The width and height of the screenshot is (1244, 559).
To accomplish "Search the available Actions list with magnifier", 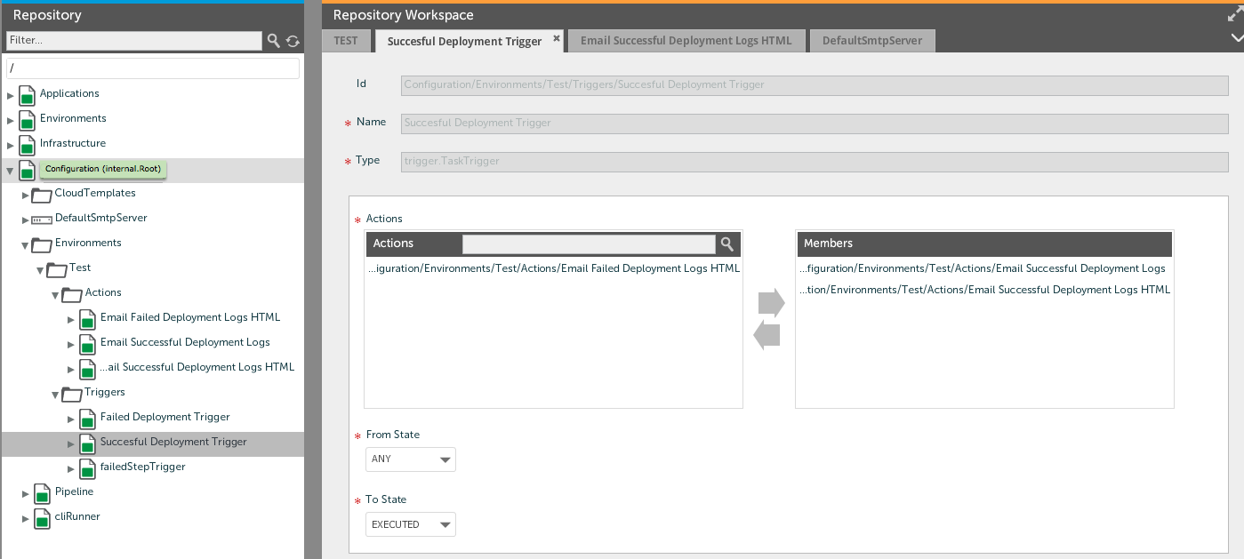I will [727, 244].
